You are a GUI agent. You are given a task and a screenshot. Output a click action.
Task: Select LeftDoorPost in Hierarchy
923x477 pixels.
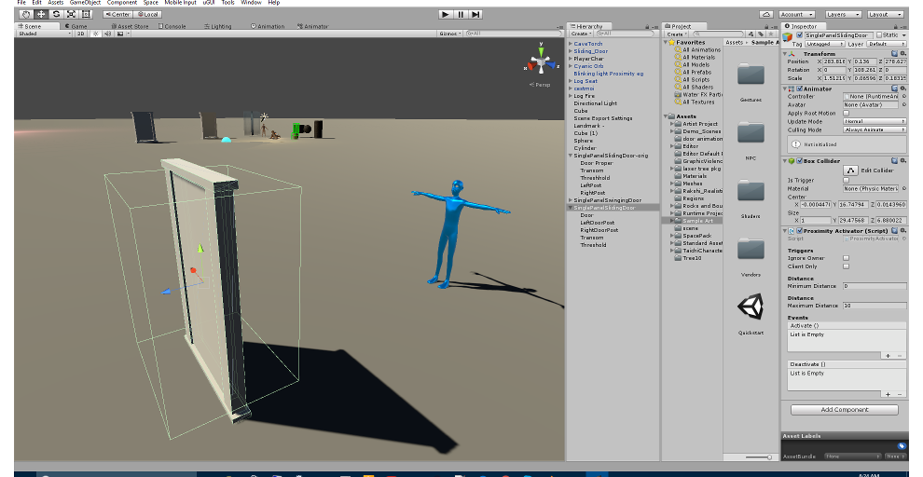click(x=597, y=223)
